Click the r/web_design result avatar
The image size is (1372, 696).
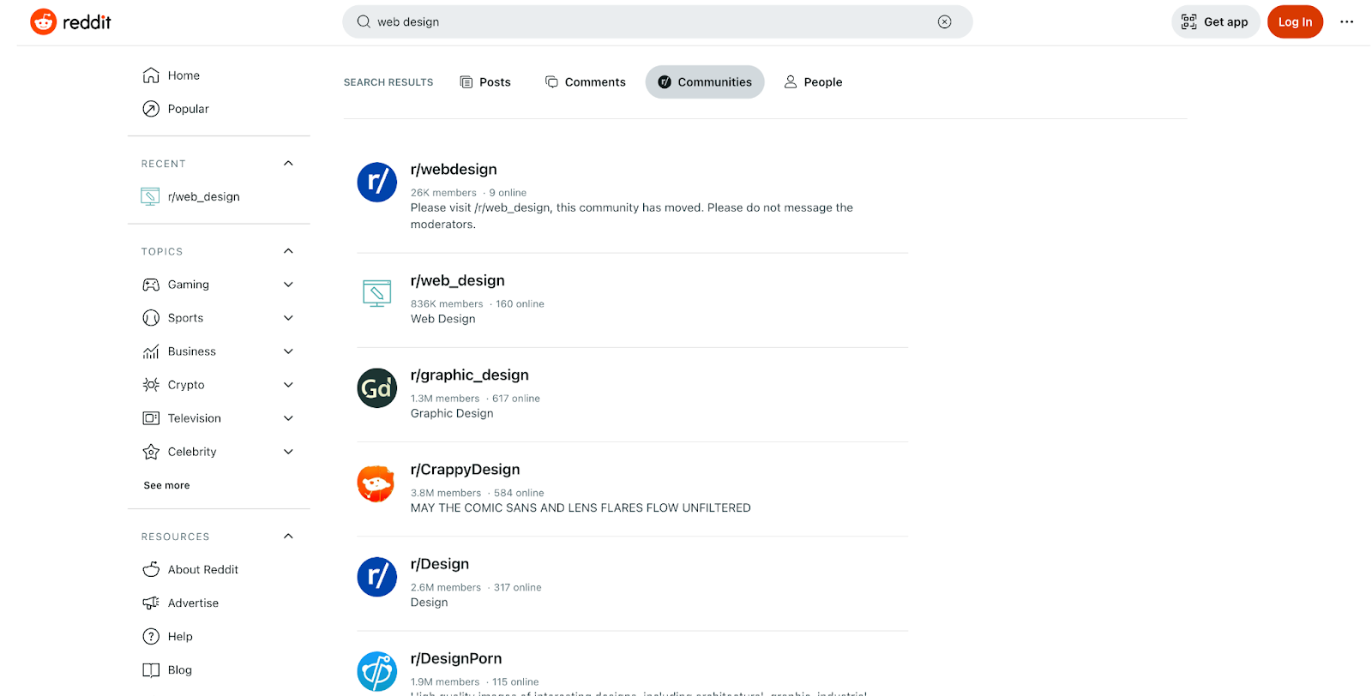pyautogui.click(x=377, y=293)
